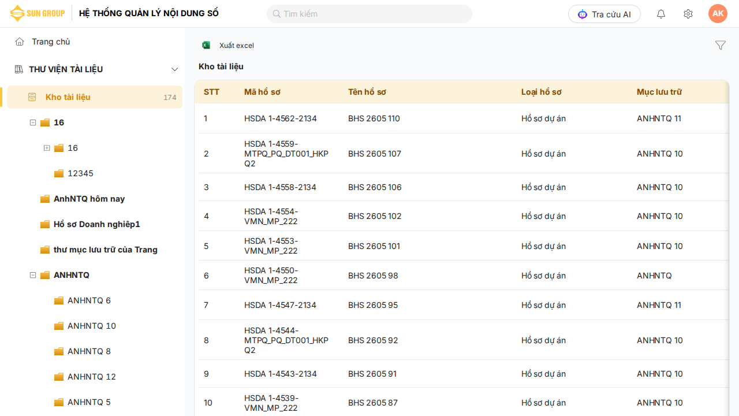Click record name BHS 2605 92
739x416 pixels.
(x=373, y=340)
